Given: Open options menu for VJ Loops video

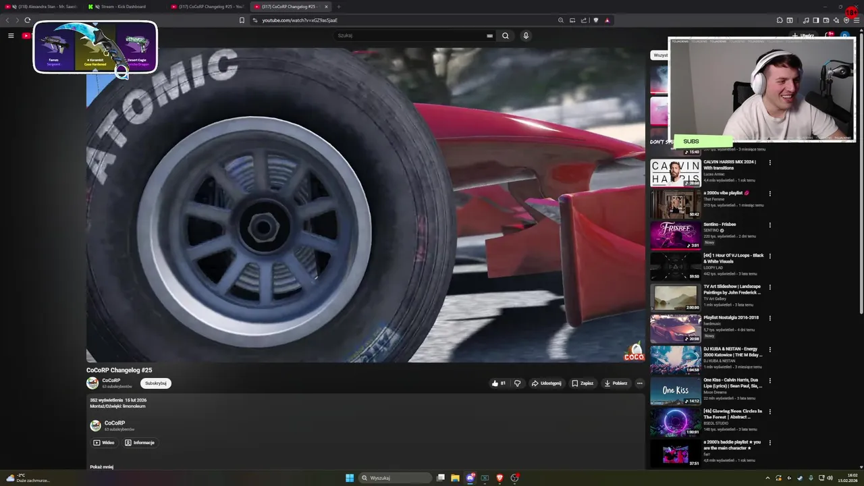Looking at the screenshot, I should (769, 256).
